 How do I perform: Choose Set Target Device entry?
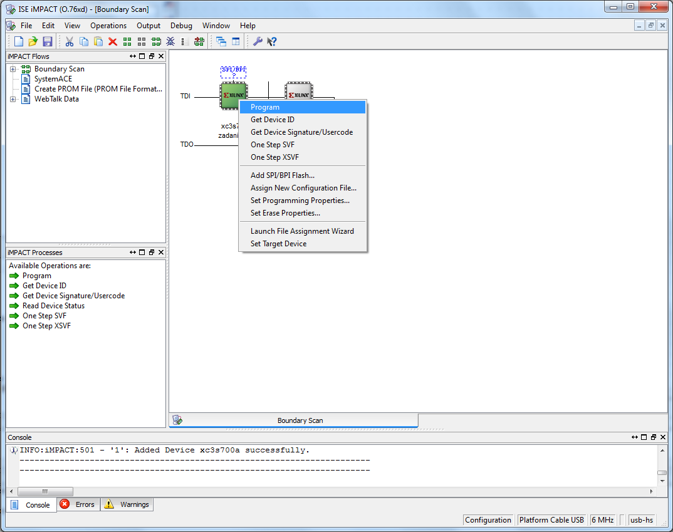tap(302, 244)
